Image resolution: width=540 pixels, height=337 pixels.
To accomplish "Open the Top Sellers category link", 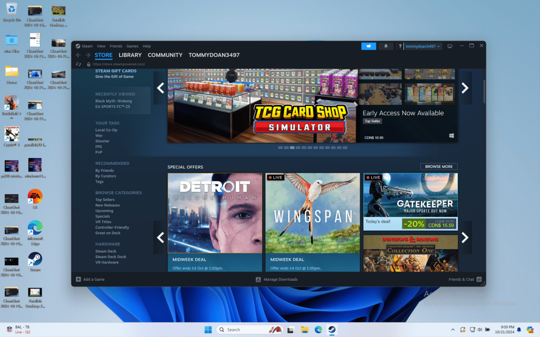I will tap(105, 200).
